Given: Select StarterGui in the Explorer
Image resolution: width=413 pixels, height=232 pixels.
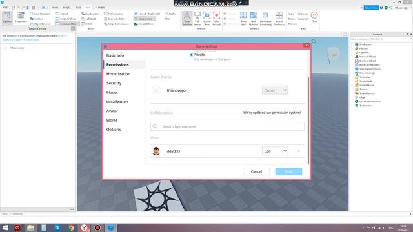Looking at the screenshot, I should (x=365, y=77).
